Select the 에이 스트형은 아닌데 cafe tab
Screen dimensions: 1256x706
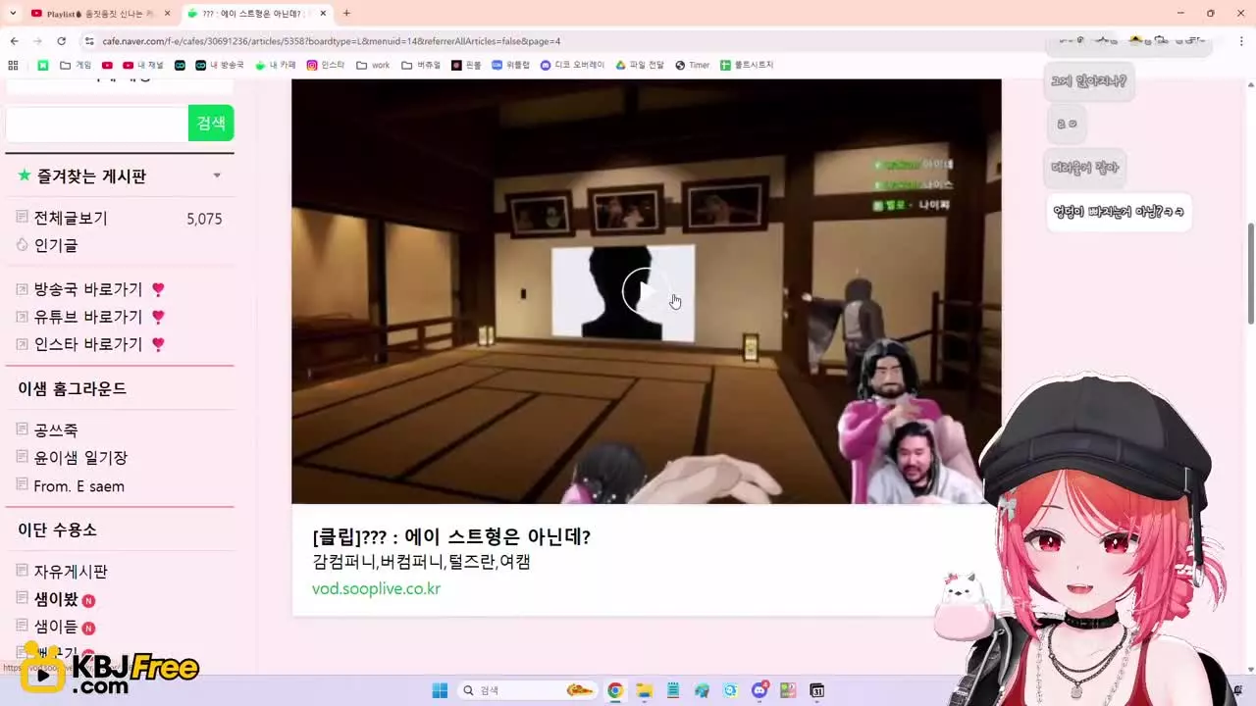(257, 14)
